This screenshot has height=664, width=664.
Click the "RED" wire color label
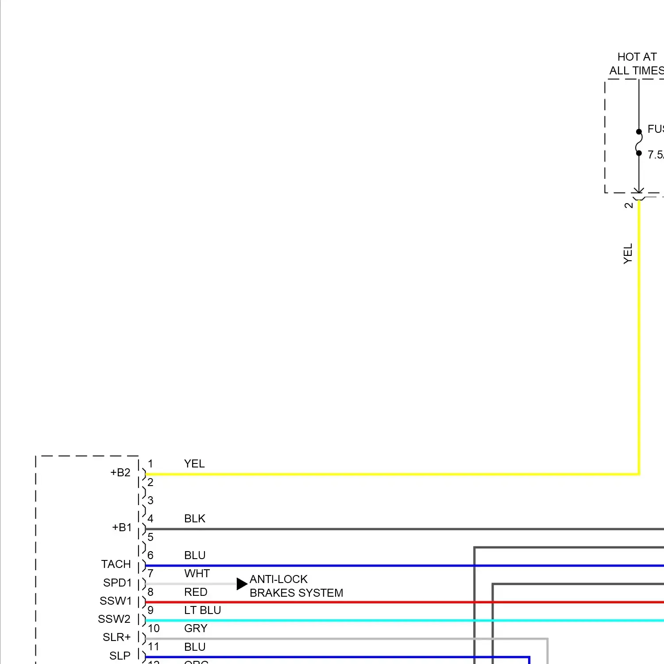click(196, 592)
